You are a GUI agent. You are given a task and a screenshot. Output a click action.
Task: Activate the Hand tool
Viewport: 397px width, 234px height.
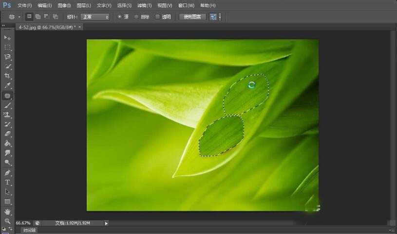[x=7, y=211]
